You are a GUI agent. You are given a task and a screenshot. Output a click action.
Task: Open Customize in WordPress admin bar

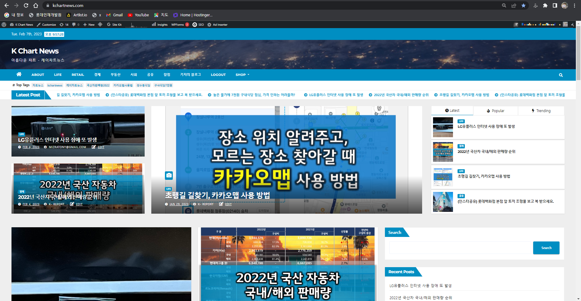pyautogui.click(x=46, y=24)
